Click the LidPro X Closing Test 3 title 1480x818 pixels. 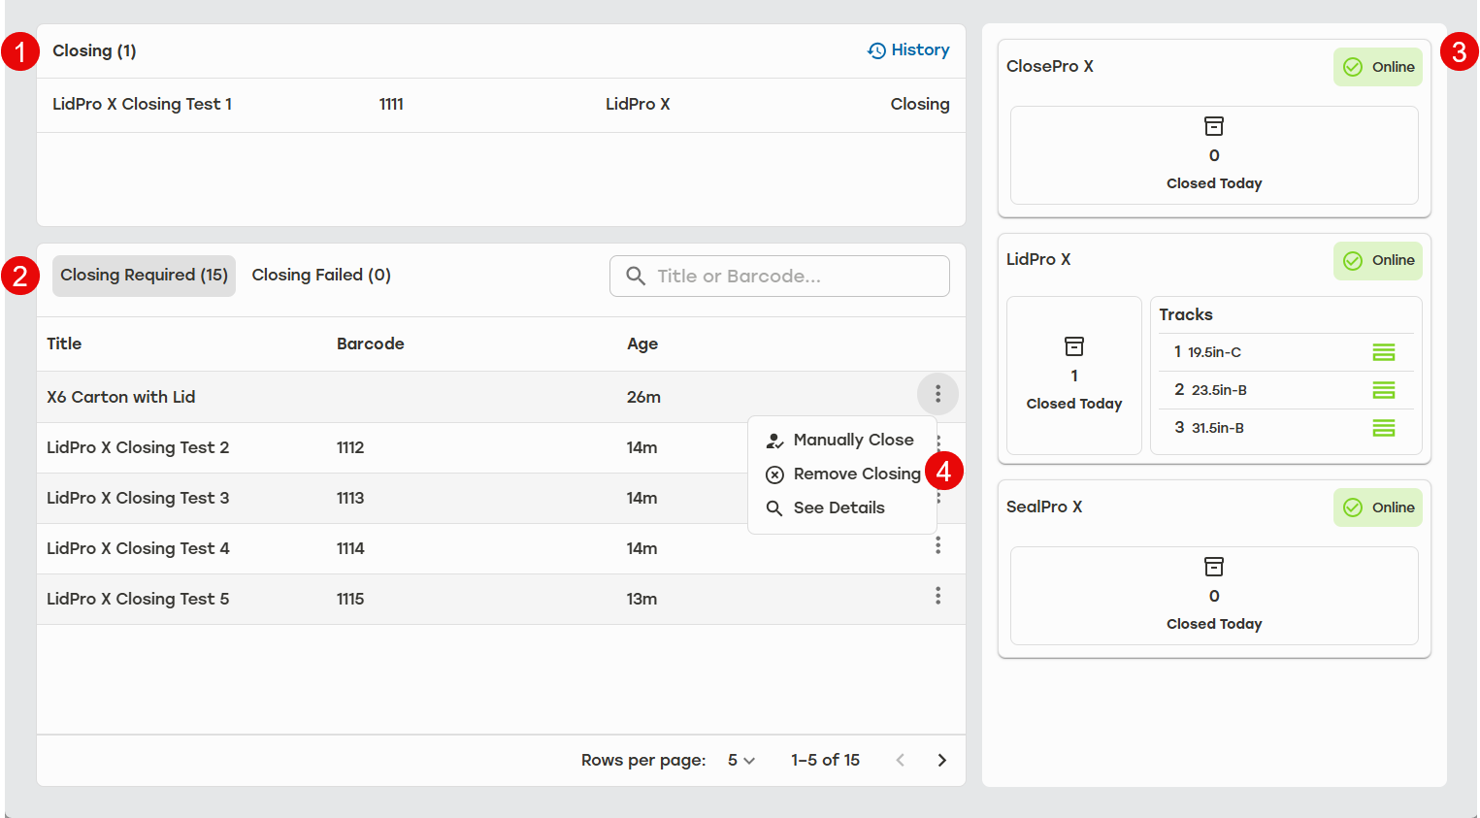[138, 499]
